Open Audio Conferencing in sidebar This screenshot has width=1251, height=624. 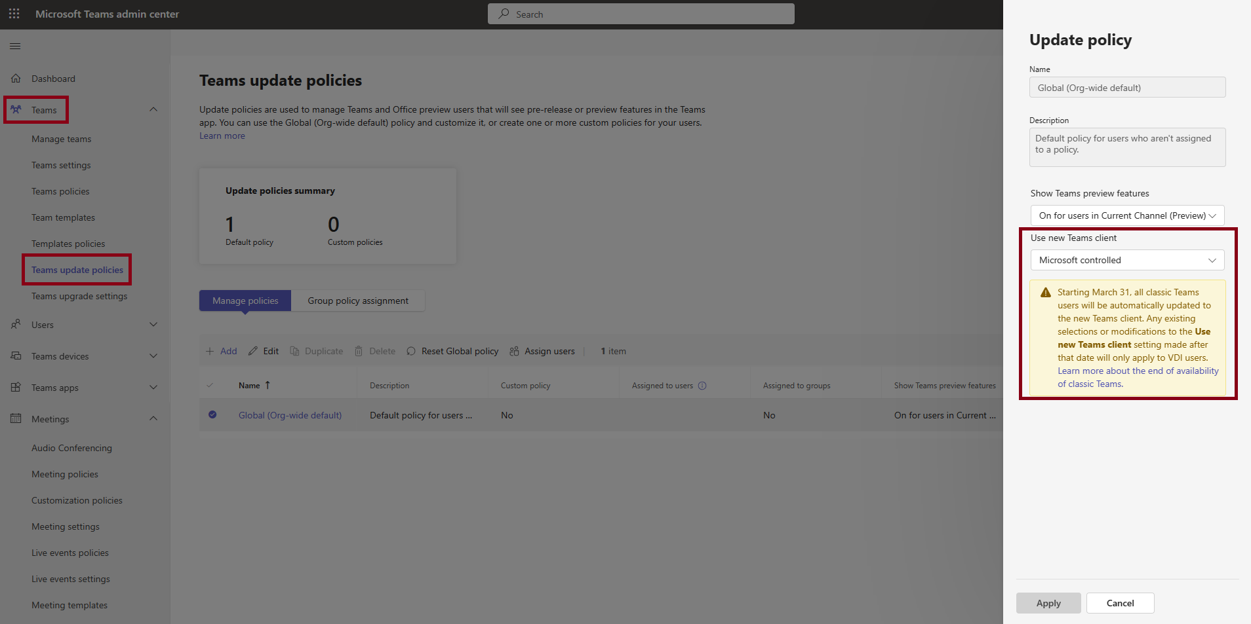(71, 448)
